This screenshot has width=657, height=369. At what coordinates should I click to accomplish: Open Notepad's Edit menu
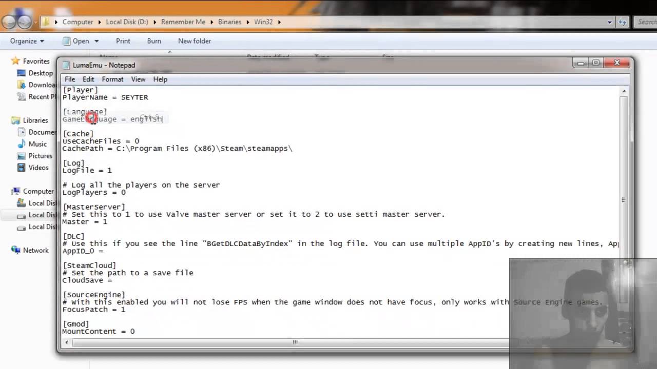[x=88, y=79]
